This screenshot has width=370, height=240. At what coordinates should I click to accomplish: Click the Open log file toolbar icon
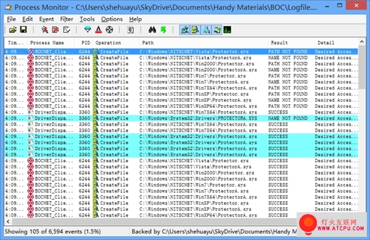[13, 30]
